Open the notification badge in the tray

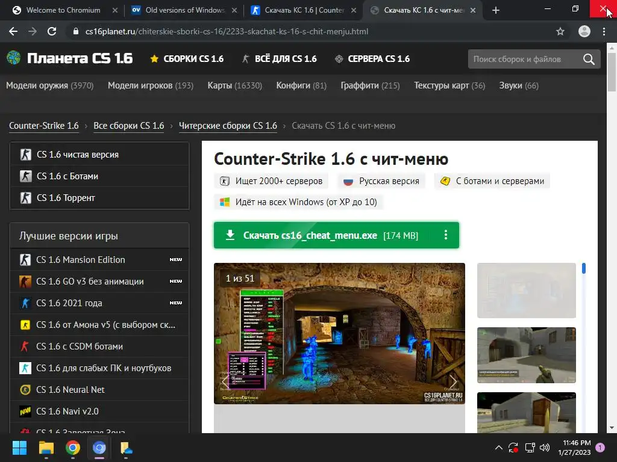(x=600, y=448)
